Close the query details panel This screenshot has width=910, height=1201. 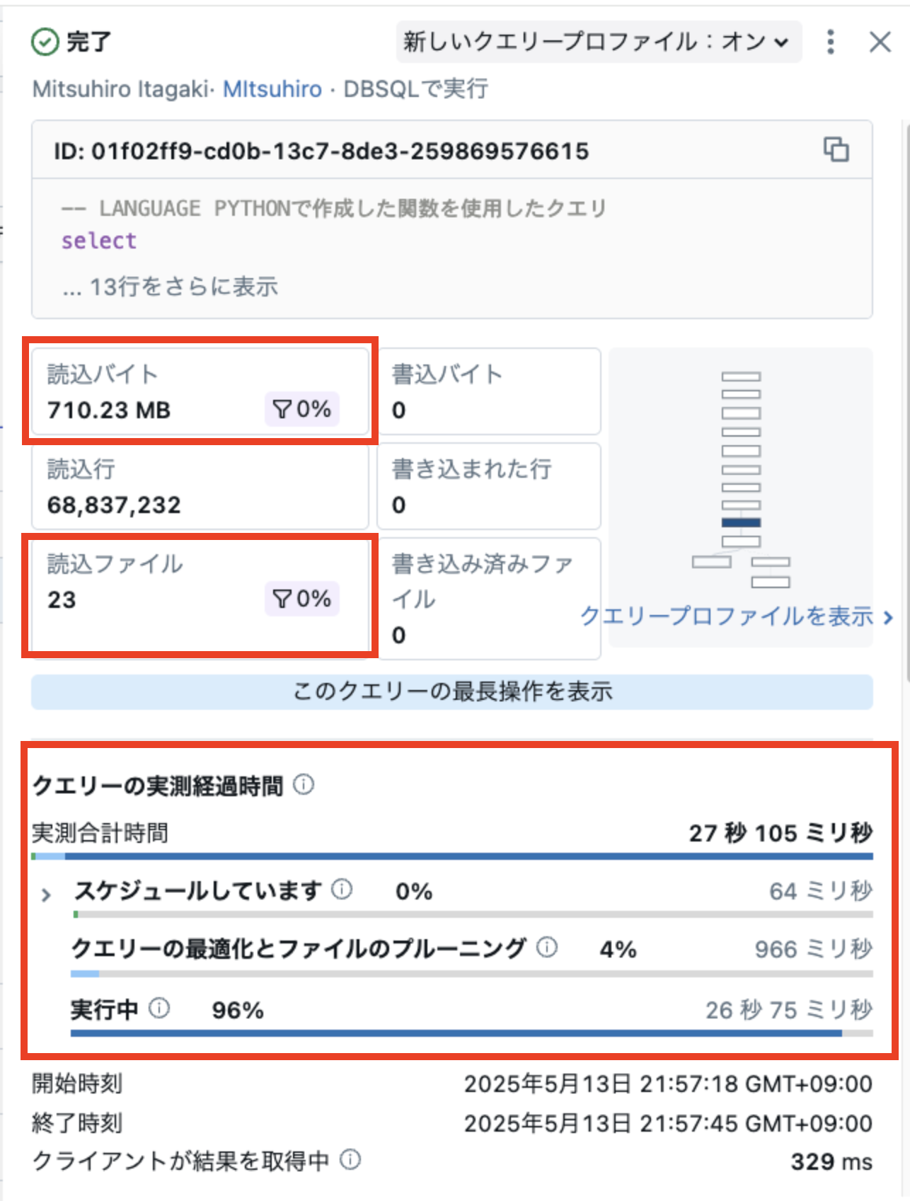[880, 42]
